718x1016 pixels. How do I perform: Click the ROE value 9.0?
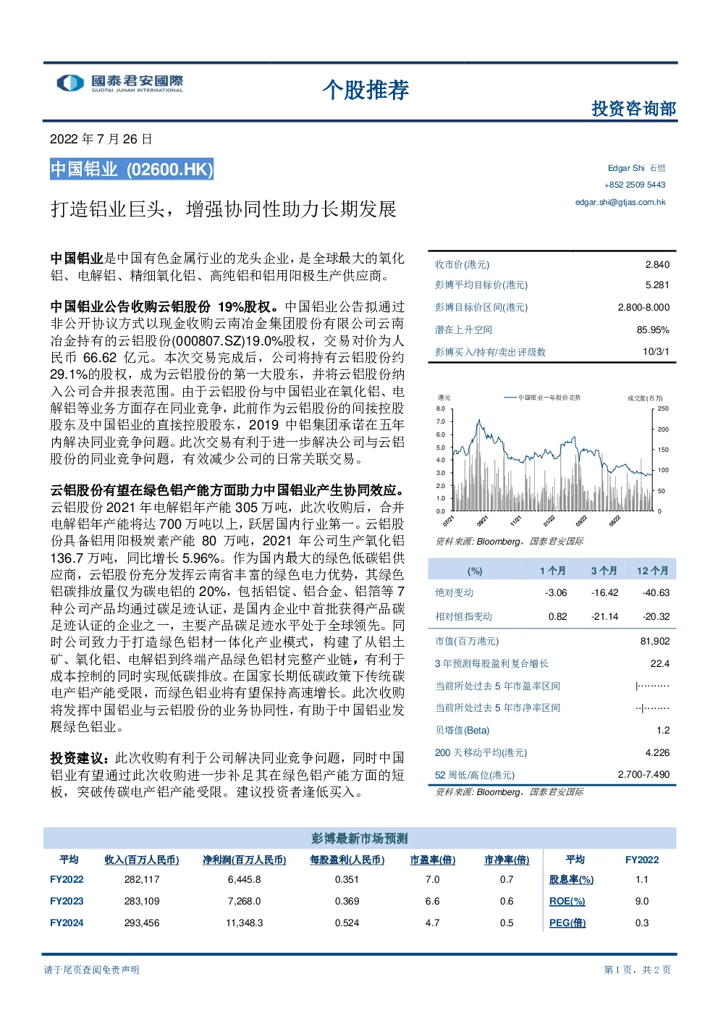click(x=642, y=902)
